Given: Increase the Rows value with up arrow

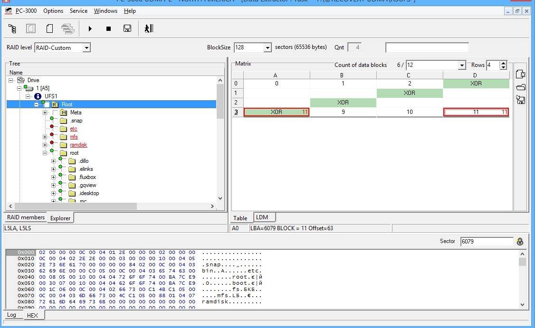Looking at the screenshot, I should [x=503, y=63].
